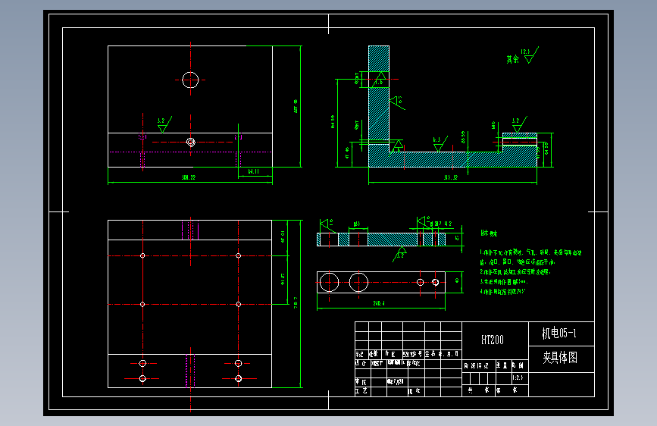Click the HT200 material text in title block
657x426 pixels.
click(x=493, y=340)
